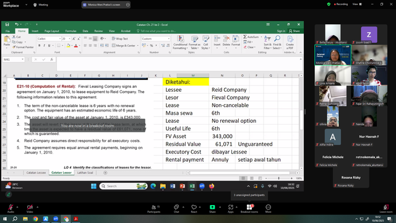Toggle Wrap Text in the Alignment group
Screen dimensions: 396x223
coord(120,38)
